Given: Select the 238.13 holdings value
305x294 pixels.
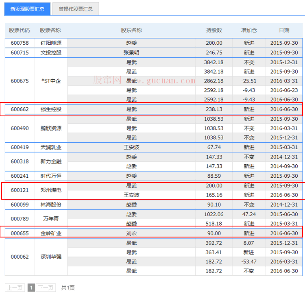Looking at the screenshot, I should tap(214, 109).
